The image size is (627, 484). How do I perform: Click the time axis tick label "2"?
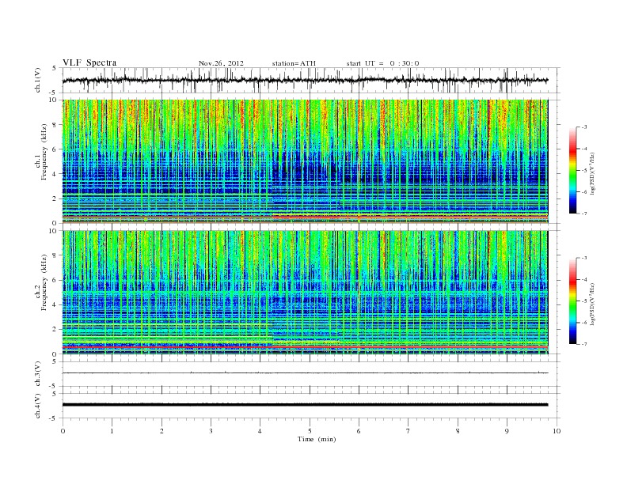pos(161,431)
